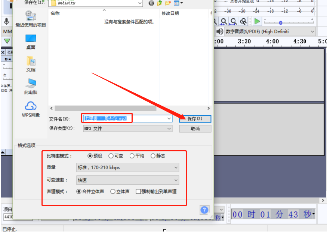327x233 pixels.
Task: Expand the 文件名 history dropdown arrow
Action: point(169,118)
